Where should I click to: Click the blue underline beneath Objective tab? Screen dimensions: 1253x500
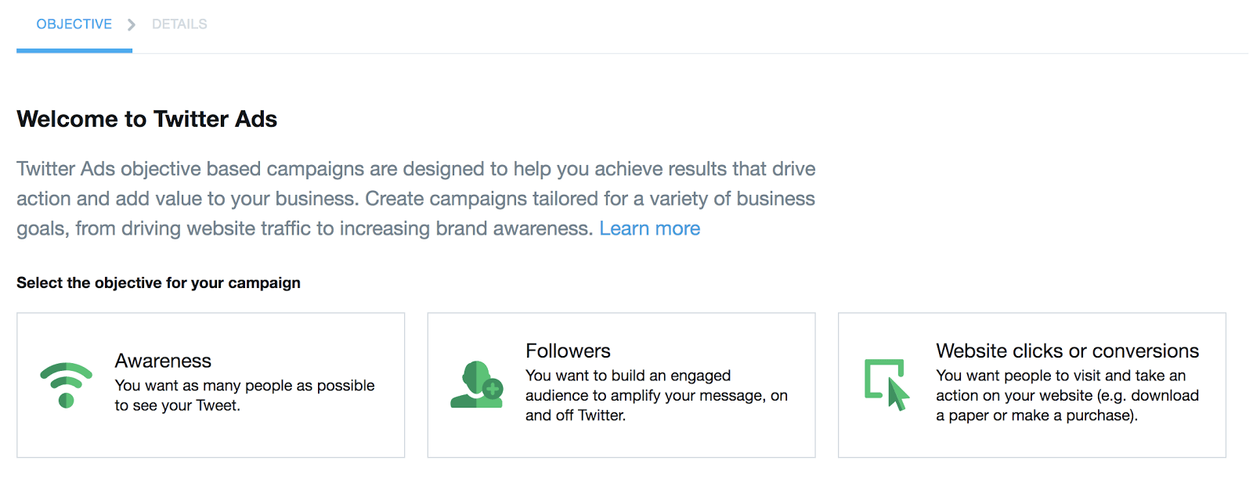coord(74,51)
